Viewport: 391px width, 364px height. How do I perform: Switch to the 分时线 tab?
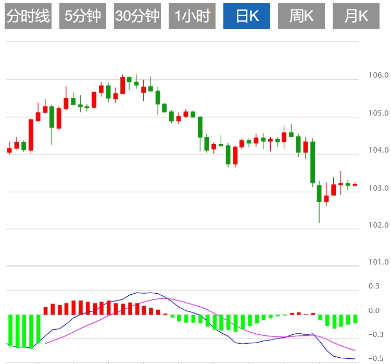28,16
